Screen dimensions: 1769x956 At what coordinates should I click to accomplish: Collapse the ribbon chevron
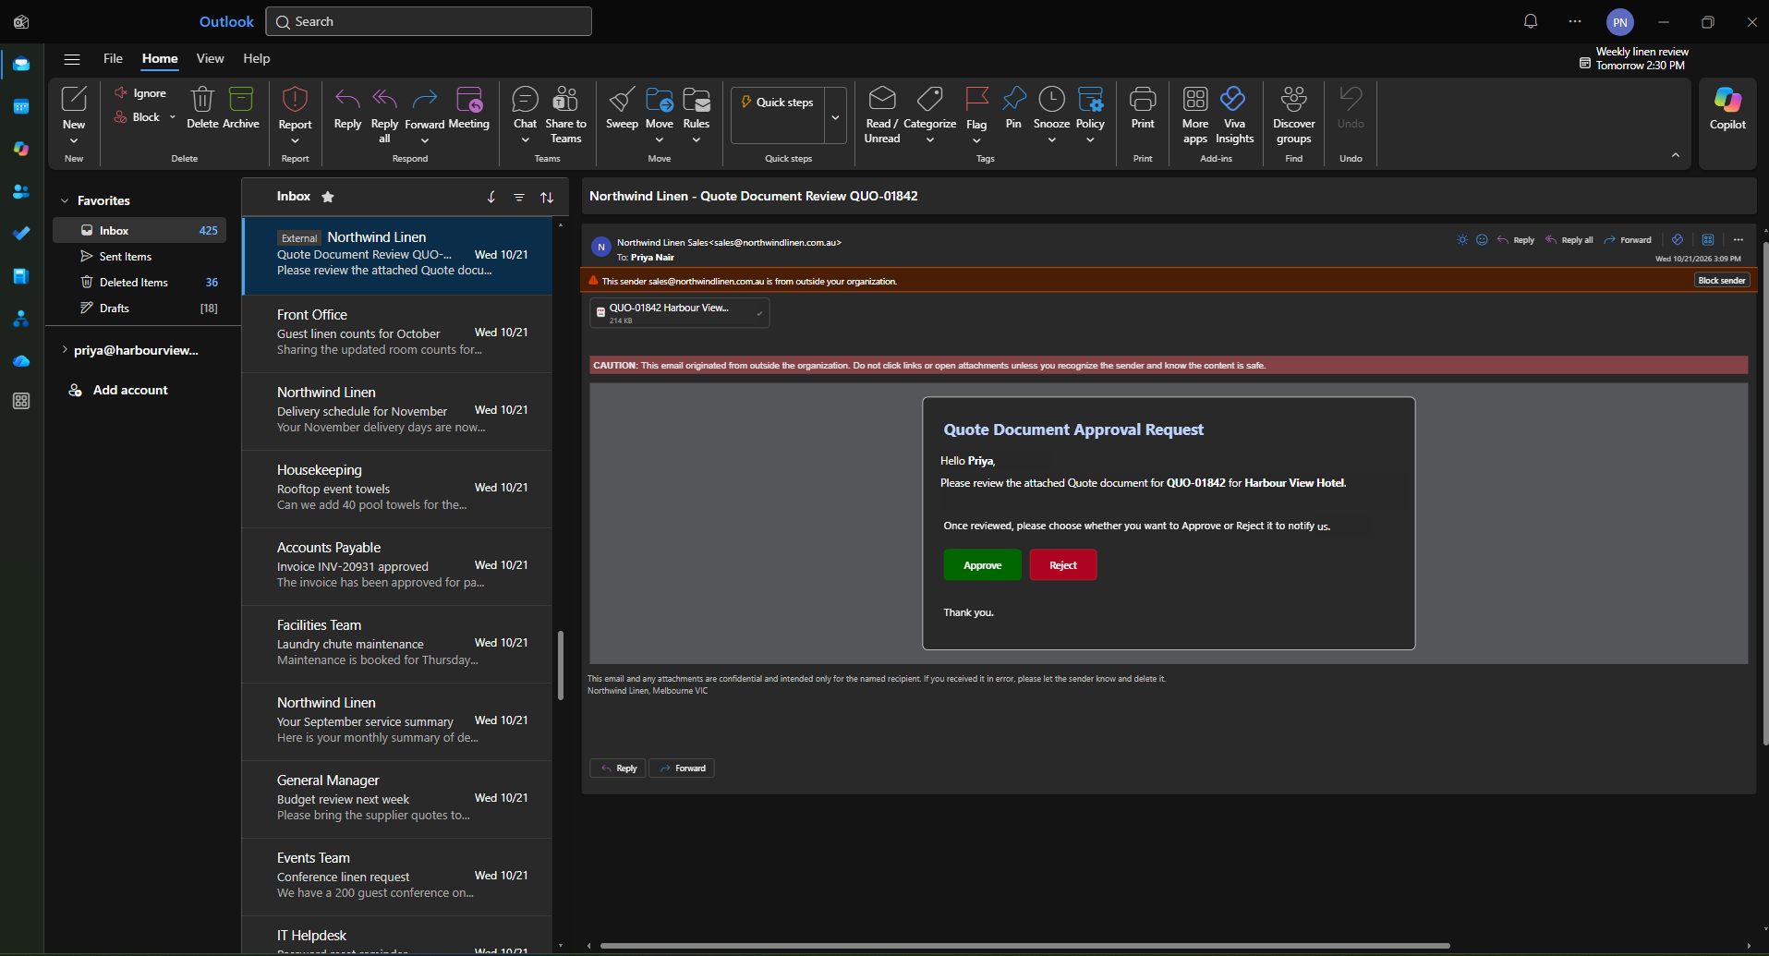pos(1676,155)
